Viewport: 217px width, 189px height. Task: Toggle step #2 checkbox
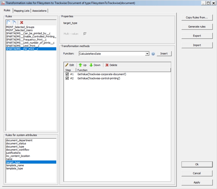point(67,78)
